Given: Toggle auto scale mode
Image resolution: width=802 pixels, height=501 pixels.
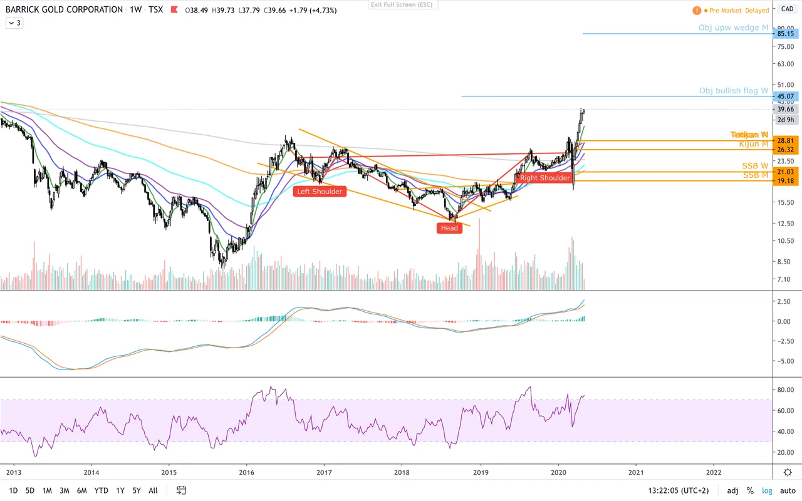Looking at the screenshot, I should tap(786, 490).
